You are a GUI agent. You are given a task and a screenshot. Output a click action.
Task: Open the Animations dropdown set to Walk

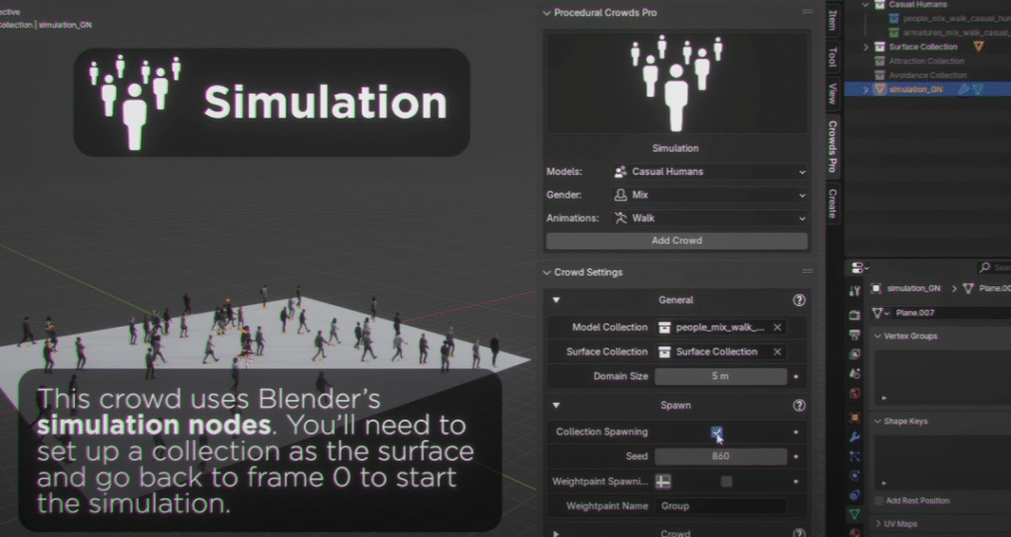pos(709,218)
